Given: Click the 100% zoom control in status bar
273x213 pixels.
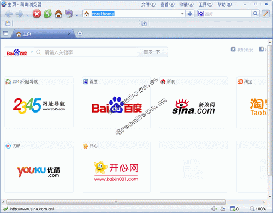Looking at the screenshot, I should pyautogui.click(x=258, y=209).
